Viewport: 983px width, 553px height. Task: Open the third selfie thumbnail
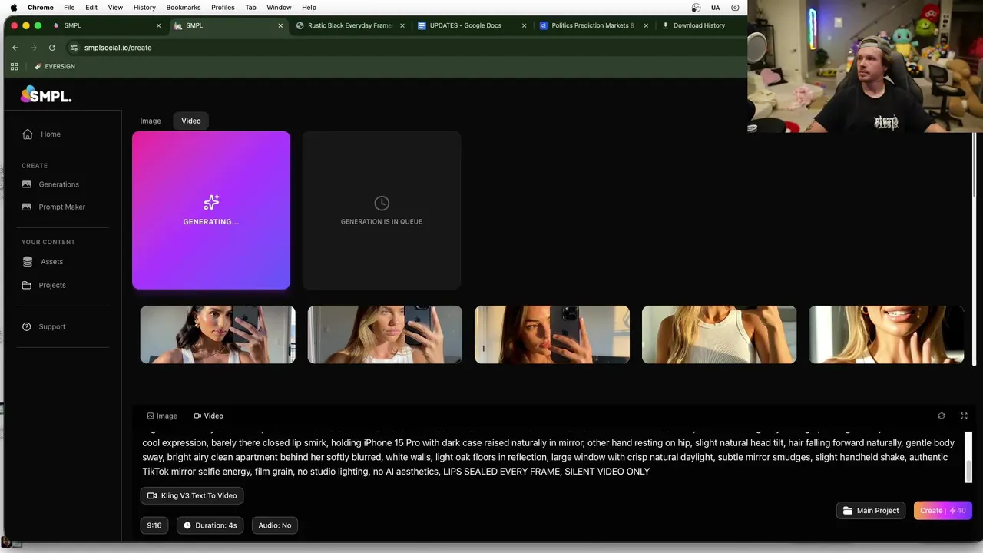coord(552,334)
